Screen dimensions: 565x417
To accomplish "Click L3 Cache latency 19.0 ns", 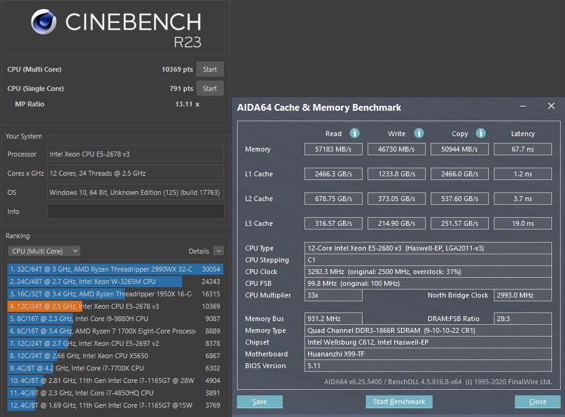I will click(522, 223).
